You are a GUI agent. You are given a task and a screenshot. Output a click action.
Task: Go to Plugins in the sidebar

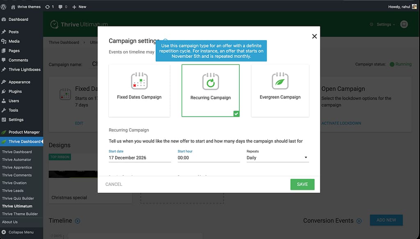(15, 92)
